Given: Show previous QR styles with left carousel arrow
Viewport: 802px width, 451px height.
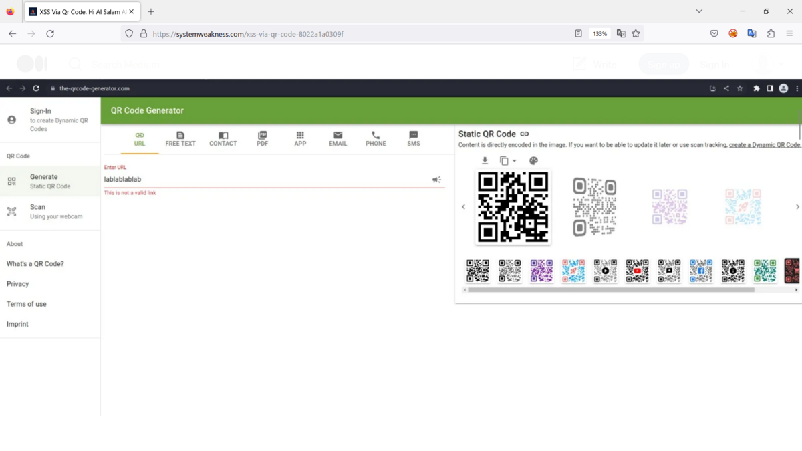Looking at the screenshot, I should tap(463, 207).
